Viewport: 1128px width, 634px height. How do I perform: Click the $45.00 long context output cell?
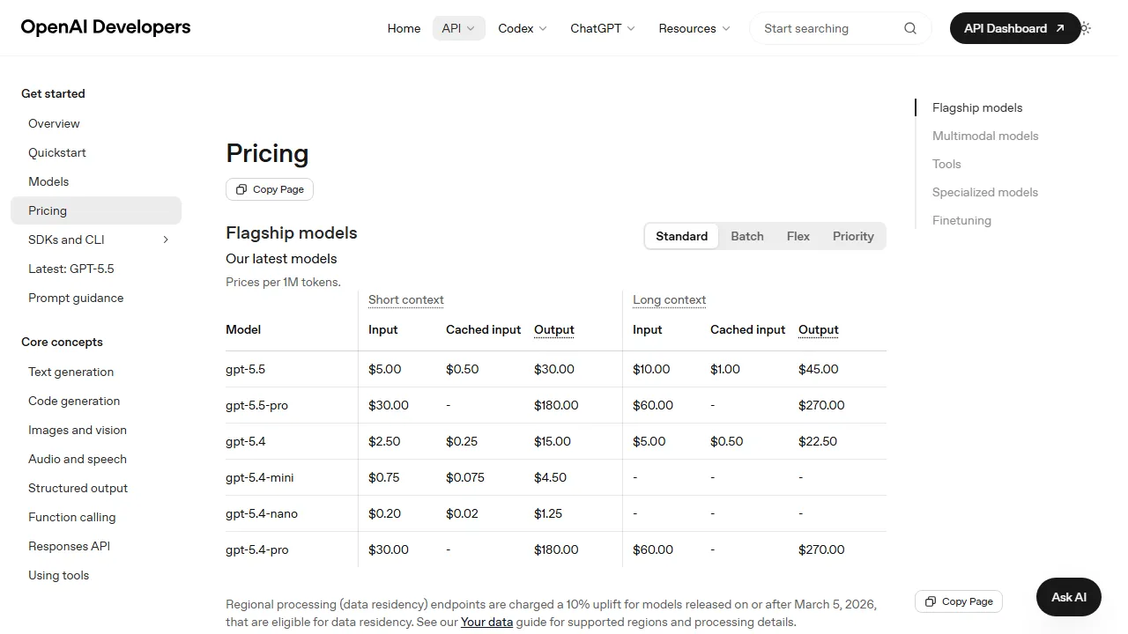819,369
